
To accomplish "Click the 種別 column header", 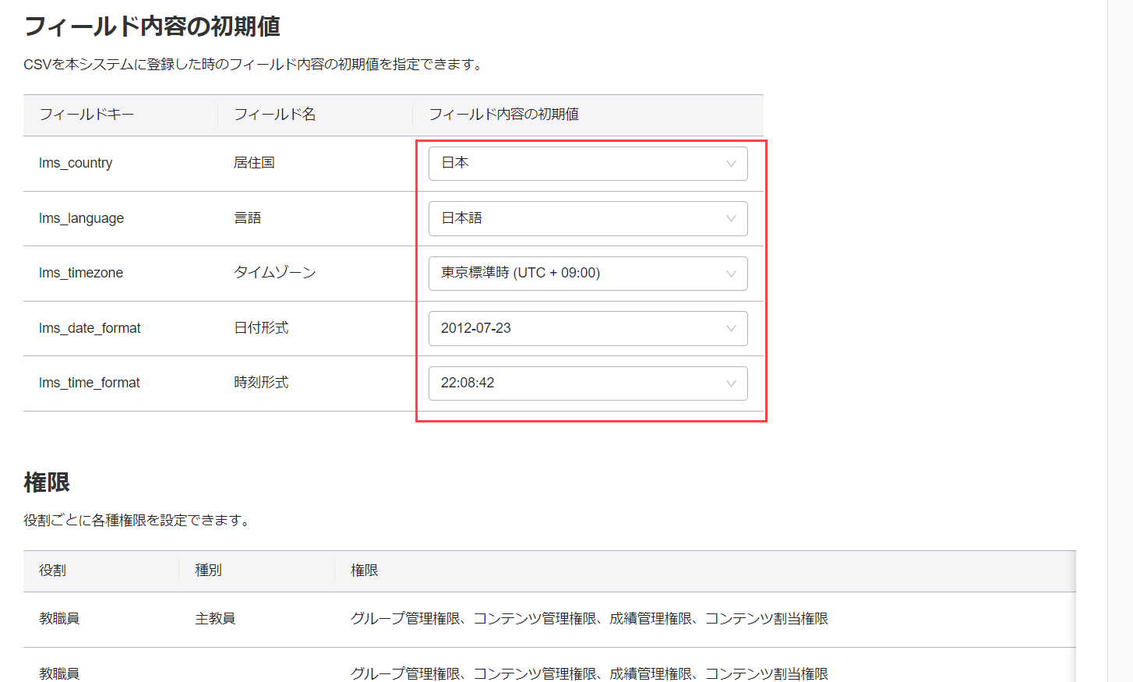I will tap(208, 571).
